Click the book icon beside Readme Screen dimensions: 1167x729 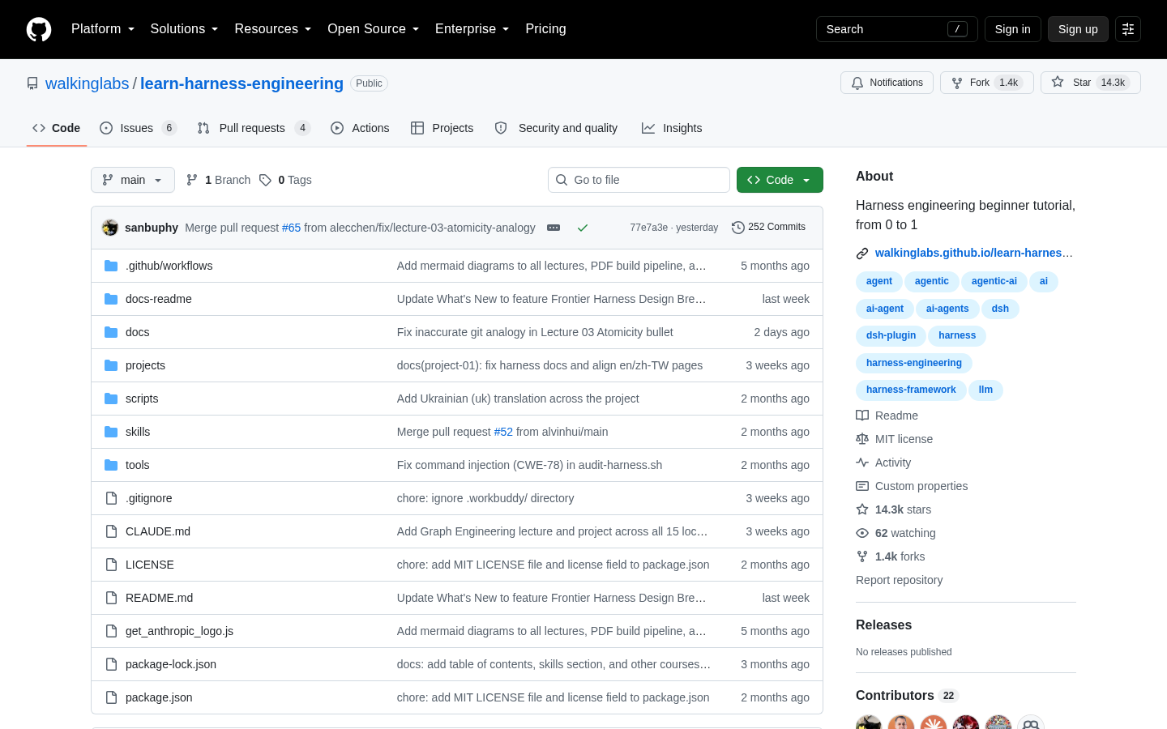[x=862, y=416]
